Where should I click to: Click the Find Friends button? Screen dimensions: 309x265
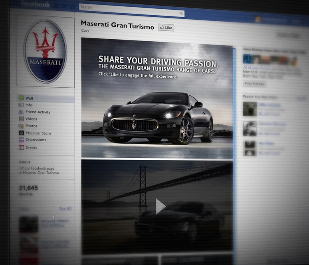(254, 83)
